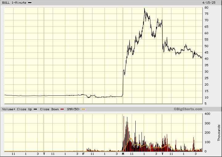Image resolution: width=222 pixels, height=157 pixels.
Task: Click the "Close Down" legend text
Action: click(49, 109)
